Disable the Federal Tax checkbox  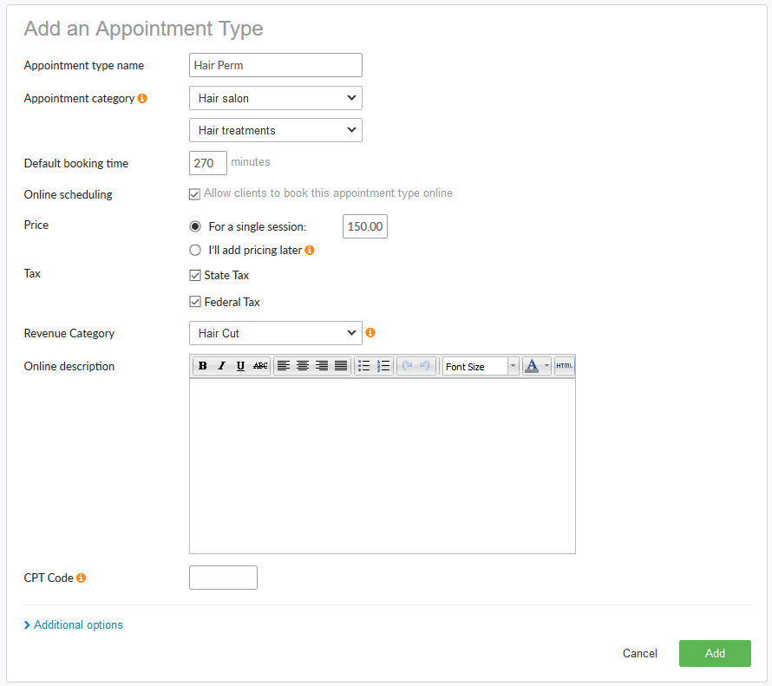pos(194,302)
